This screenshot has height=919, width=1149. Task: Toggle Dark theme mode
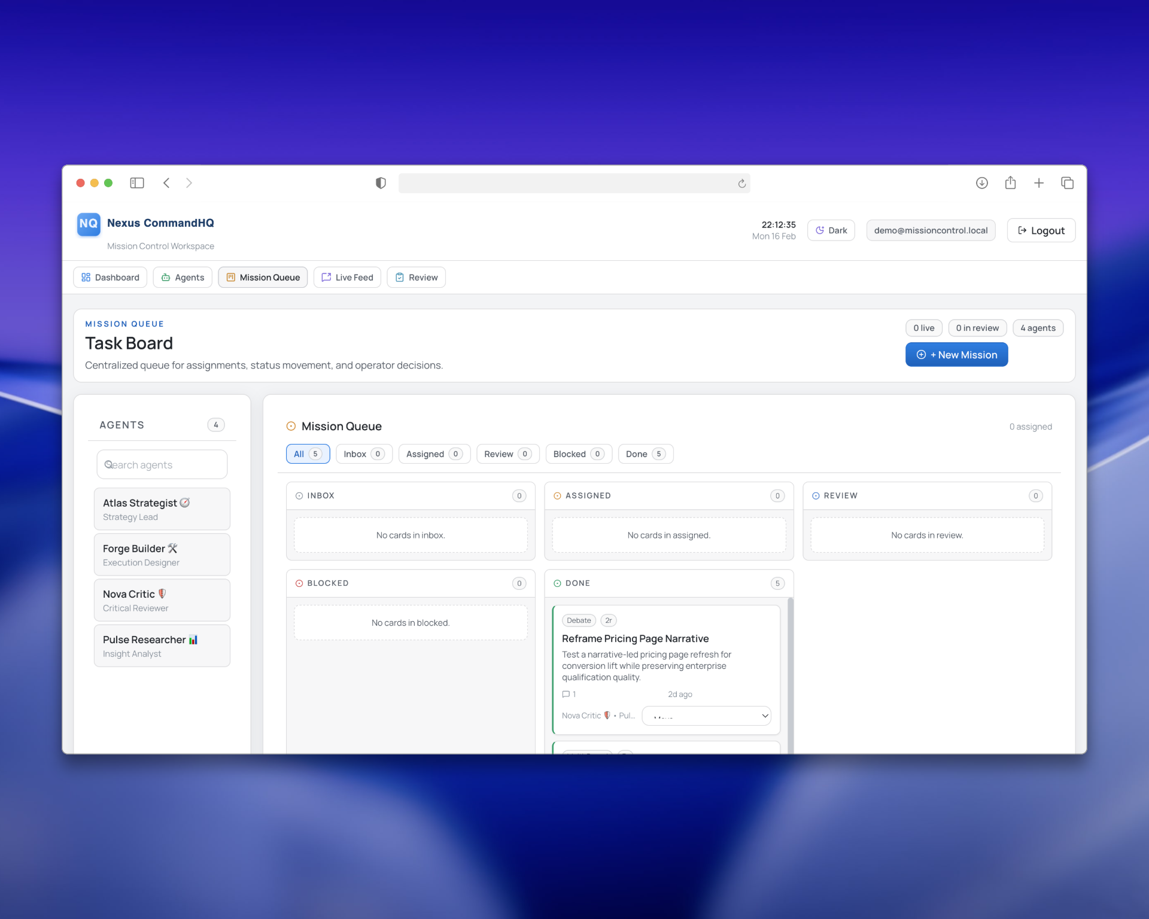click(831, 230)
